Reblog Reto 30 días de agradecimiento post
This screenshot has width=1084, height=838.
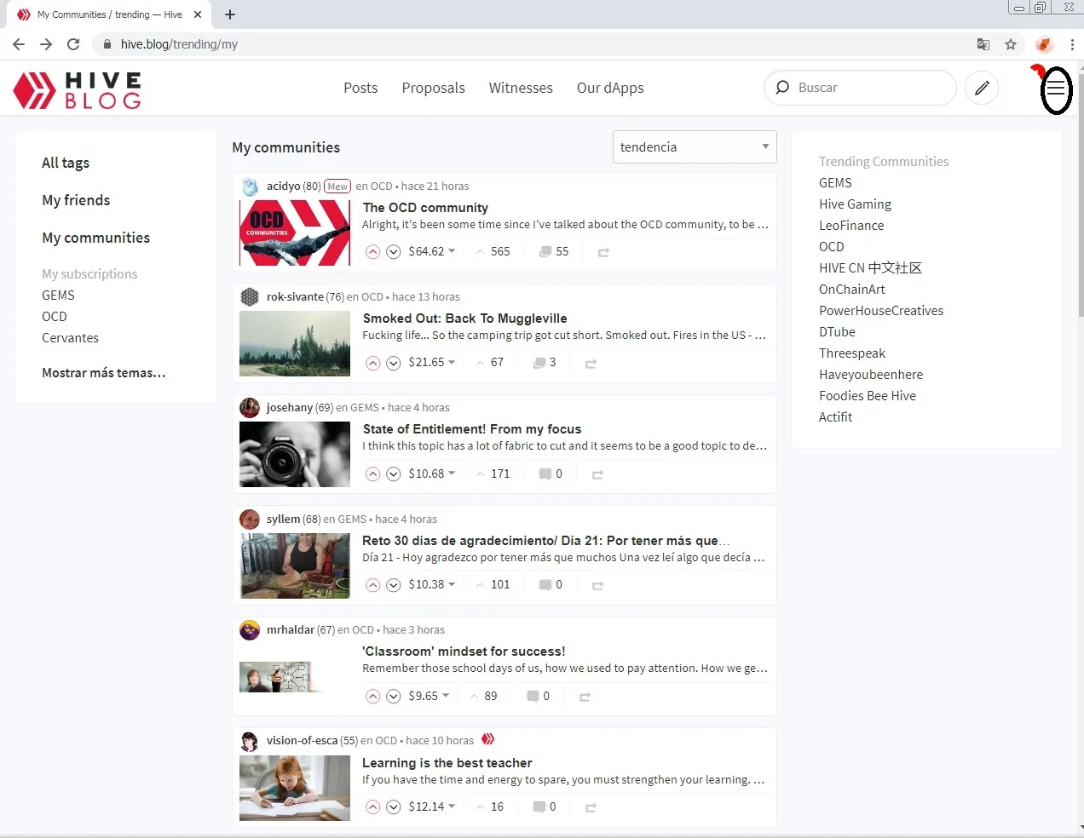coord(597,586)
